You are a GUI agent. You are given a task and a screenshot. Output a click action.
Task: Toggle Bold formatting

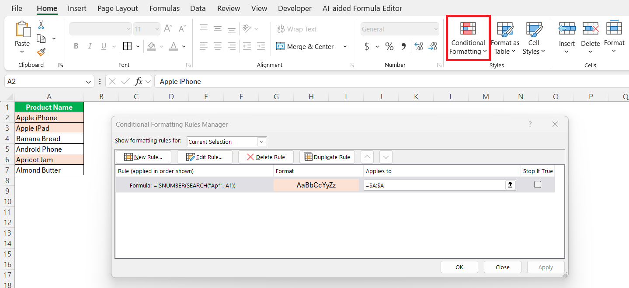(76, 46)
